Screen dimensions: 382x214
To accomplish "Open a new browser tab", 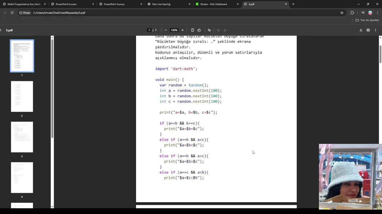I will [293, 4].
